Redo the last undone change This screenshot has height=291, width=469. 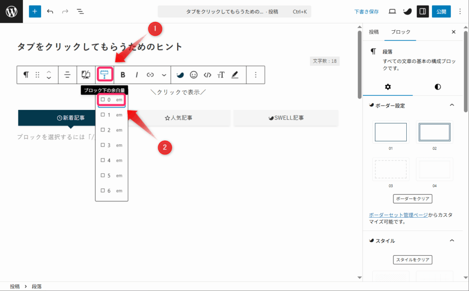click(65, 11)
